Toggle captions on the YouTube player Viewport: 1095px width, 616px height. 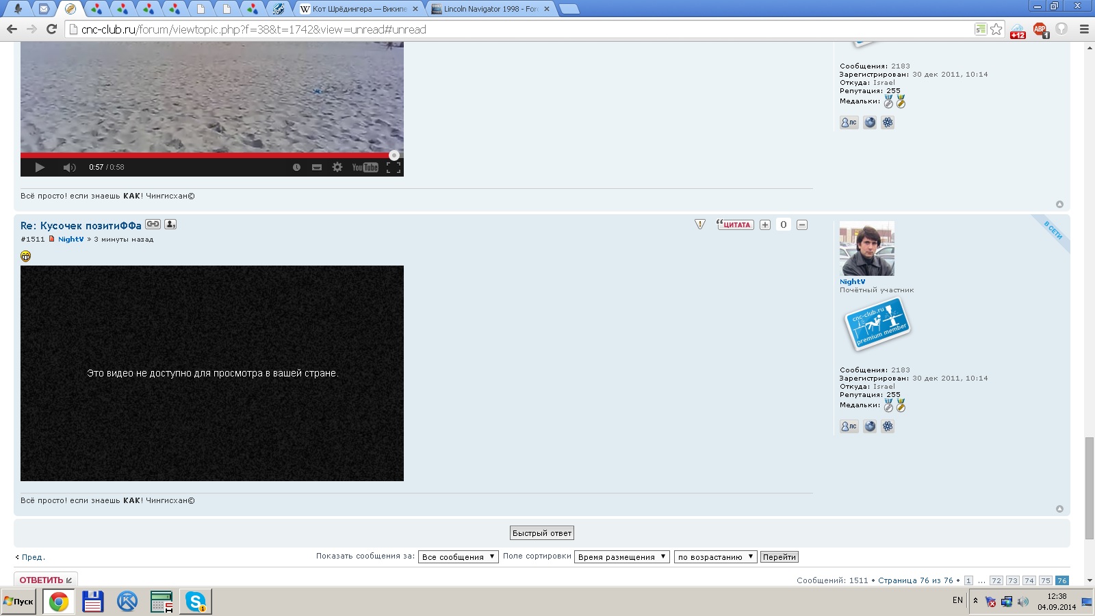[x=317, y=168]
